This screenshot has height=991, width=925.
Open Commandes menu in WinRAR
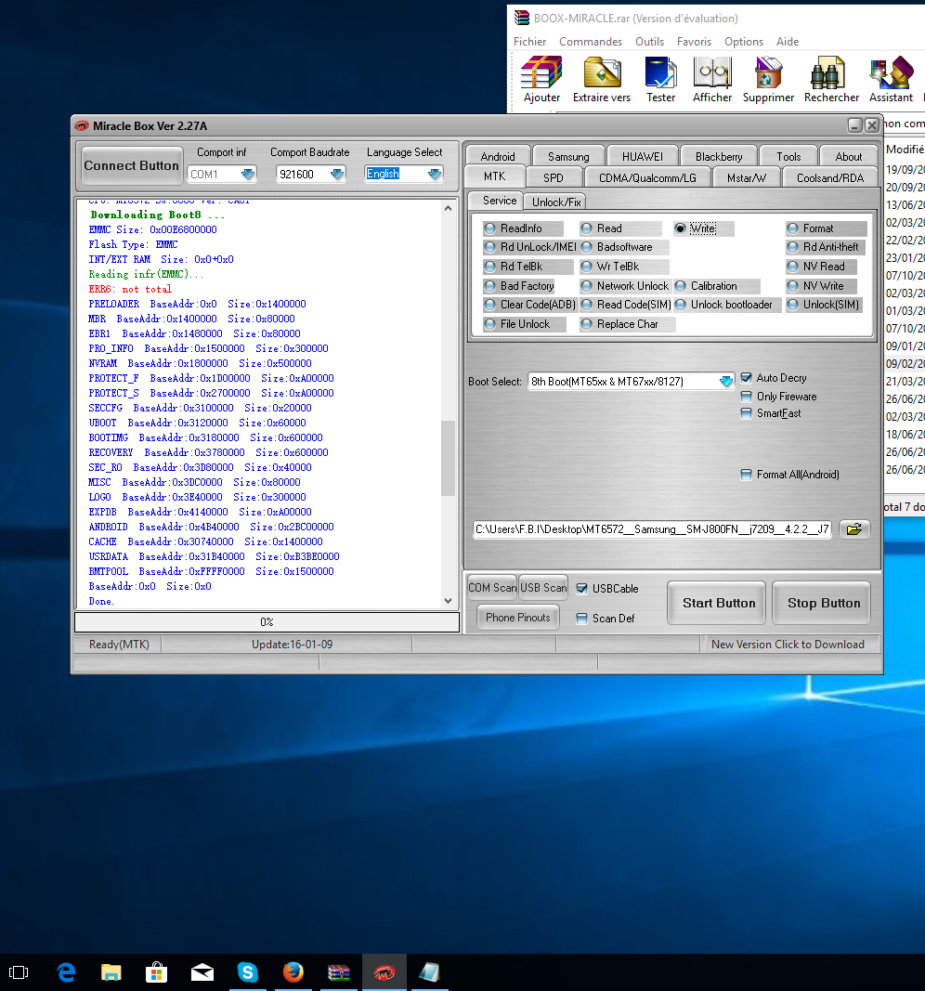pyautogui.click(x=590, y=42)
